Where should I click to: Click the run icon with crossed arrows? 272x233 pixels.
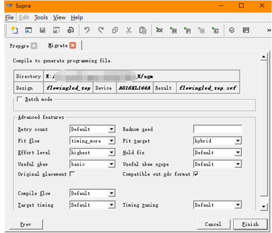click(x=159, y=30)
